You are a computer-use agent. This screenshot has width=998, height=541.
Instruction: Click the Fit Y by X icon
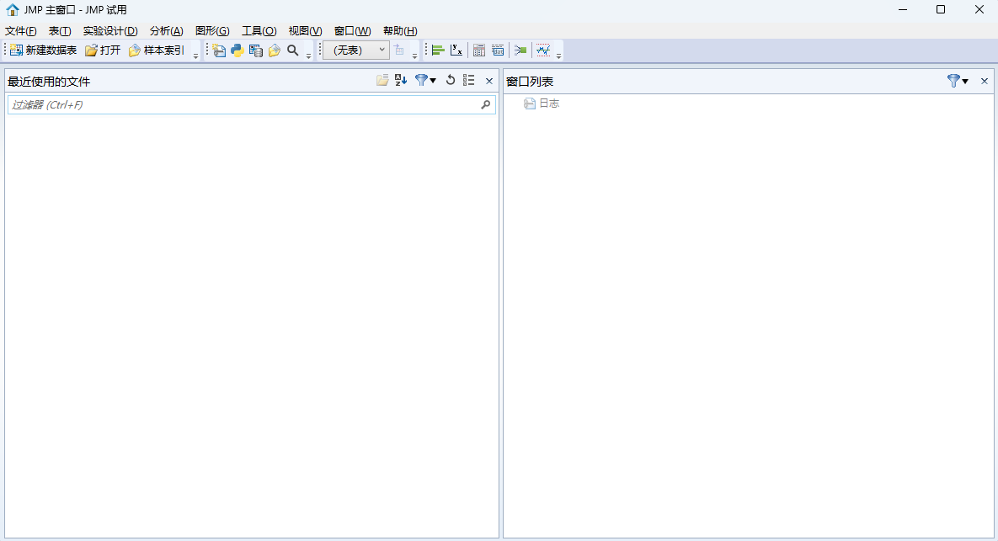click(456, 50)
